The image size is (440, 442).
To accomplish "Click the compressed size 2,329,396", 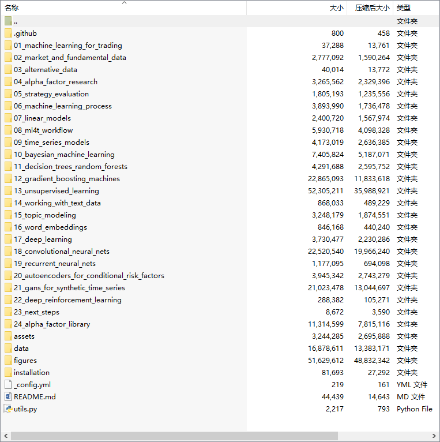I will point(374,81).
